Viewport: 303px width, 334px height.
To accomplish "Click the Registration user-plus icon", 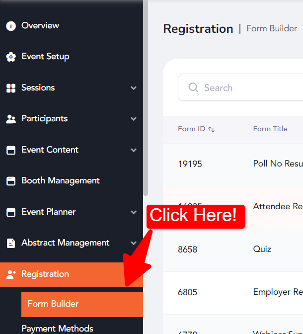I will 11,274.
